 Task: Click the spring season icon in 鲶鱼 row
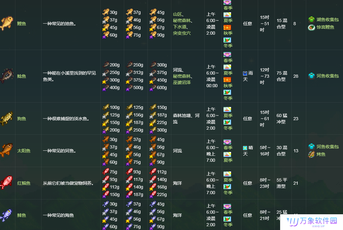[227, 54]
